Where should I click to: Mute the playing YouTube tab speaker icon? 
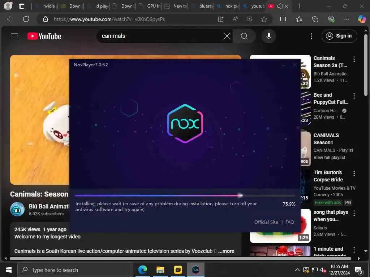tap(280, 6)
